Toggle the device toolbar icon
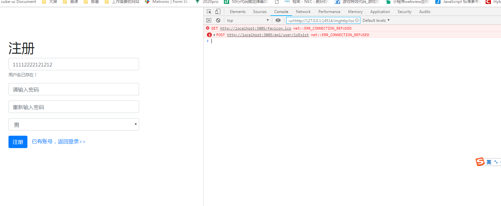This screenshot has height=206, width=501. tap(218, 12)
